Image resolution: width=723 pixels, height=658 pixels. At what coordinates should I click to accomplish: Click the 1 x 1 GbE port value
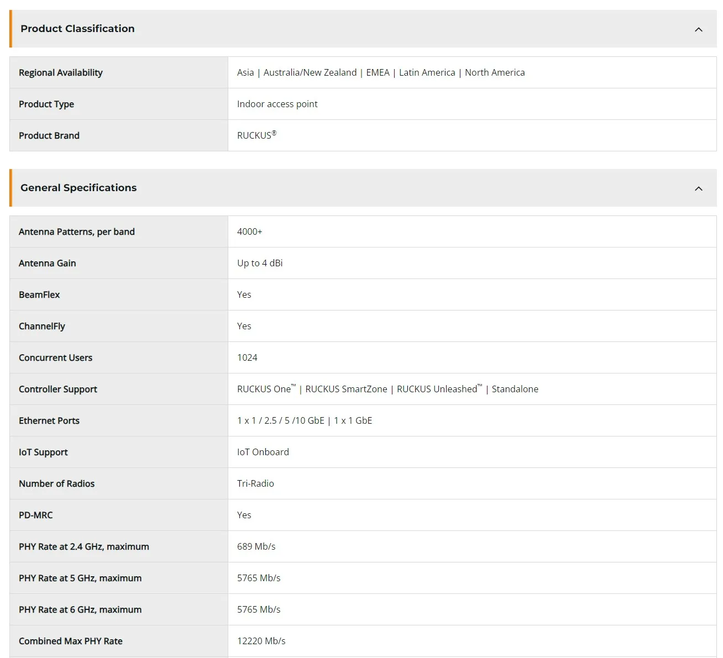click(353, 420)
